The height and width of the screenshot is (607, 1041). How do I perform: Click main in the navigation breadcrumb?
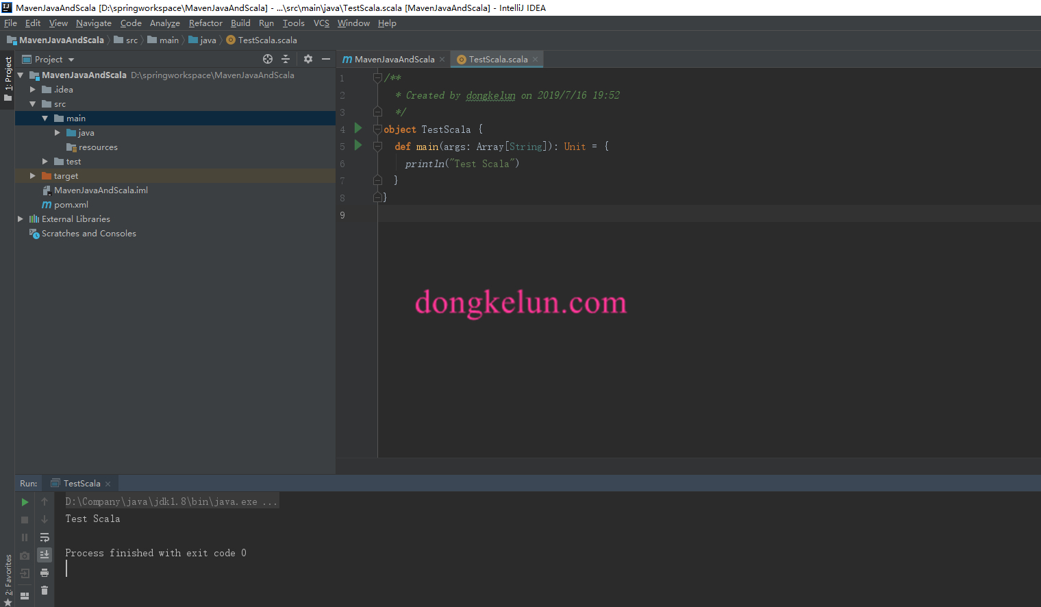(x=163, y=40)
